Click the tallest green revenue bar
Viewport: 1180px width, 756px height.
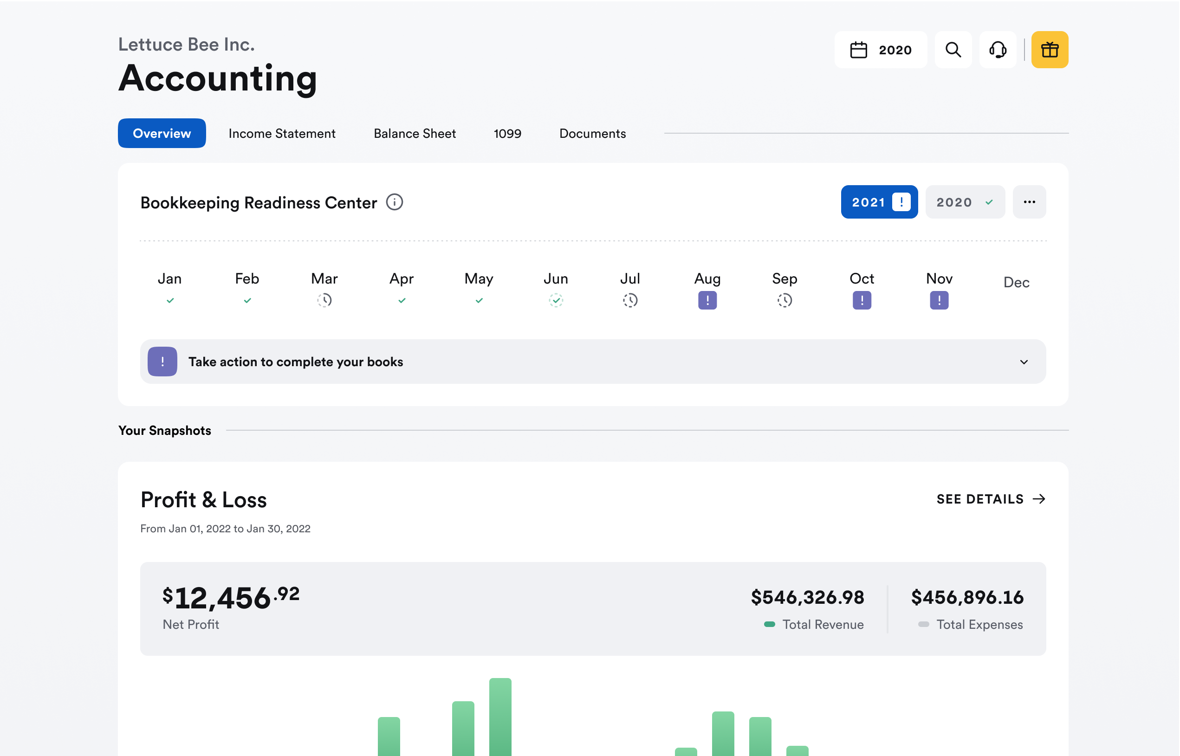[x=500, y=717]
